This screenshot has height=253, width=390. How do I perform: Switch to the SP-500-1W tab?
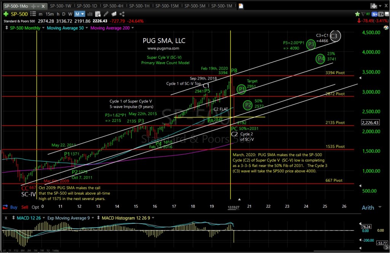(x=61, y=6)
